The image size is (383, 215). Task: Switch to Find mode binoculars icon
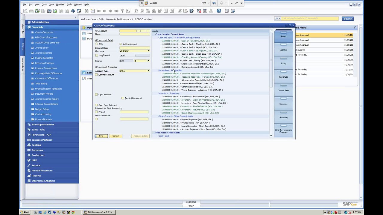point(86,11)
